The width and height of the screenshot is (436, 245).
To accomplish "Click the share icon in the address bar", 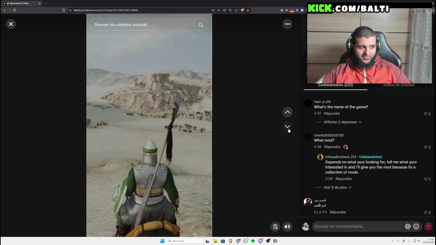I will point(236,10).
